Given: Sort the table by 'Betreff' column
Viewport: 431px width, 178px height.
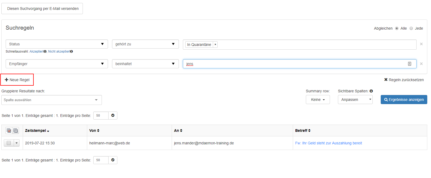Looking at the screenshot, I should [x=303, y=130].
